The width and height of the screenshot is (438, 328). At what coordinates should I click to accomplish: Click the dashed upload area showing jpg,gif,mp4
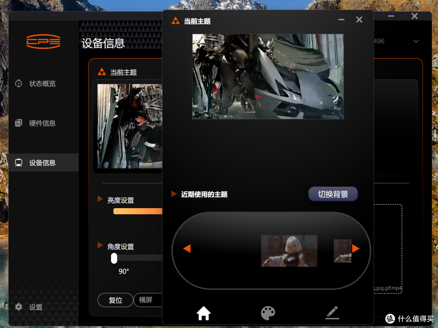tap(388, 249)
